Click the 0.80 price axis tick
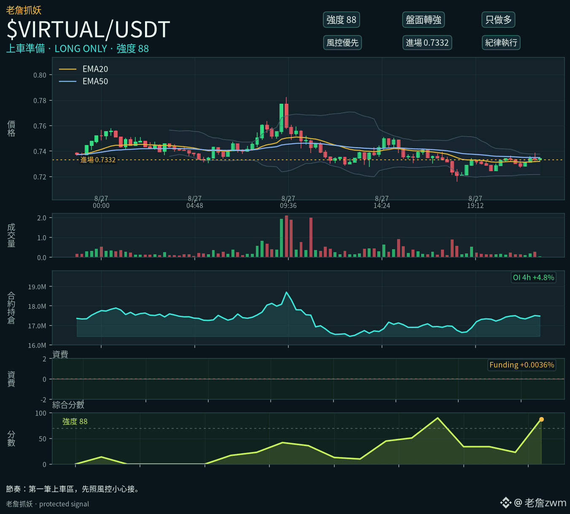Screen dimensions: 570x514 (40, 75)
